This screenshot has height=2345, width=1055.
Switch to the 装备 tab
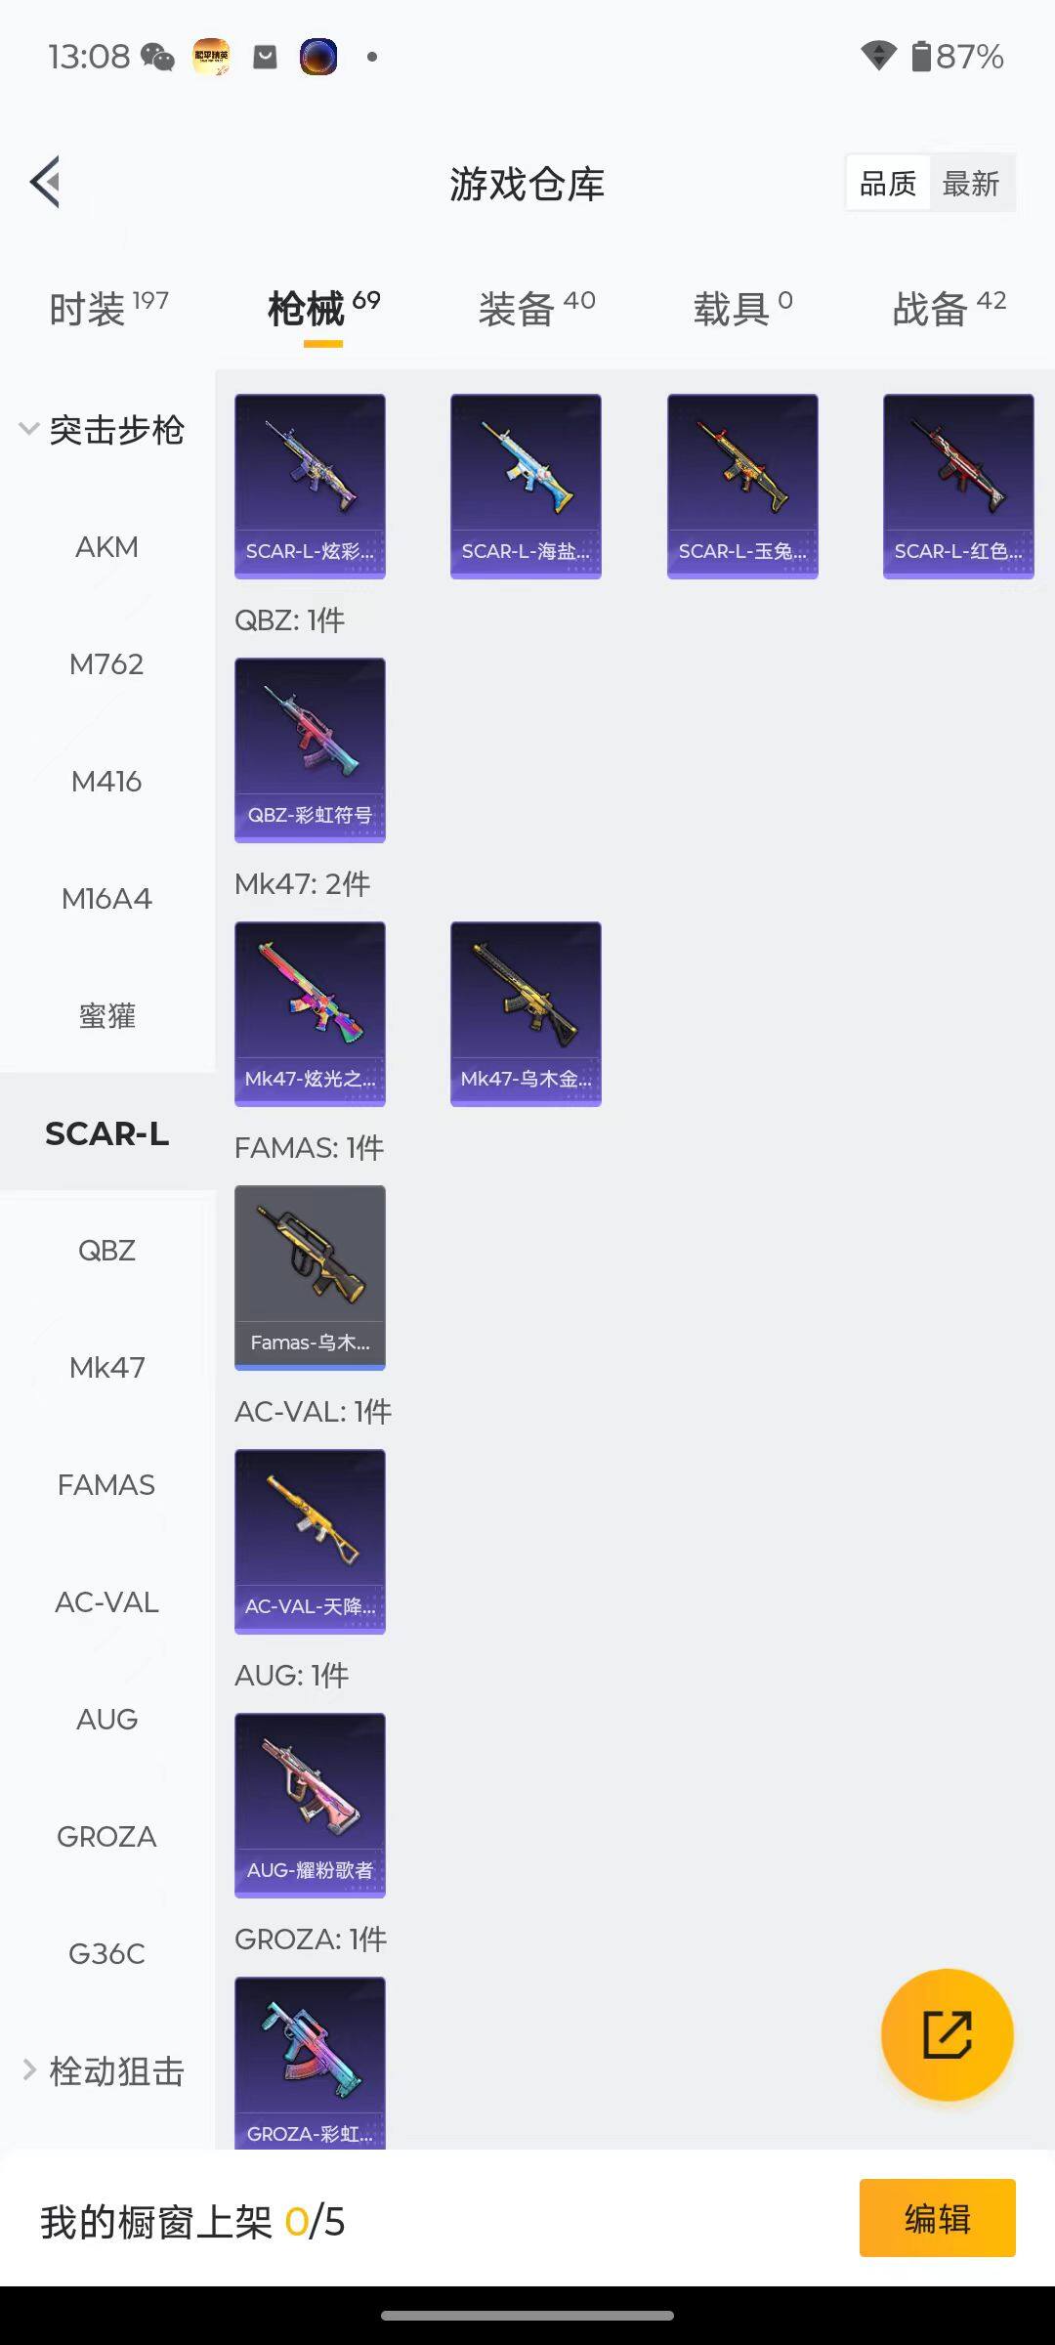[x=536, y=309]
